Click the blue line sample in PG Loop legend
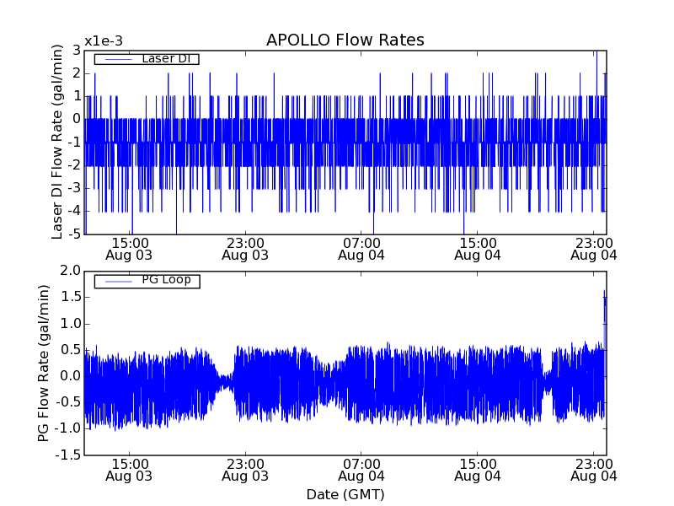 (x=116, y=281)
